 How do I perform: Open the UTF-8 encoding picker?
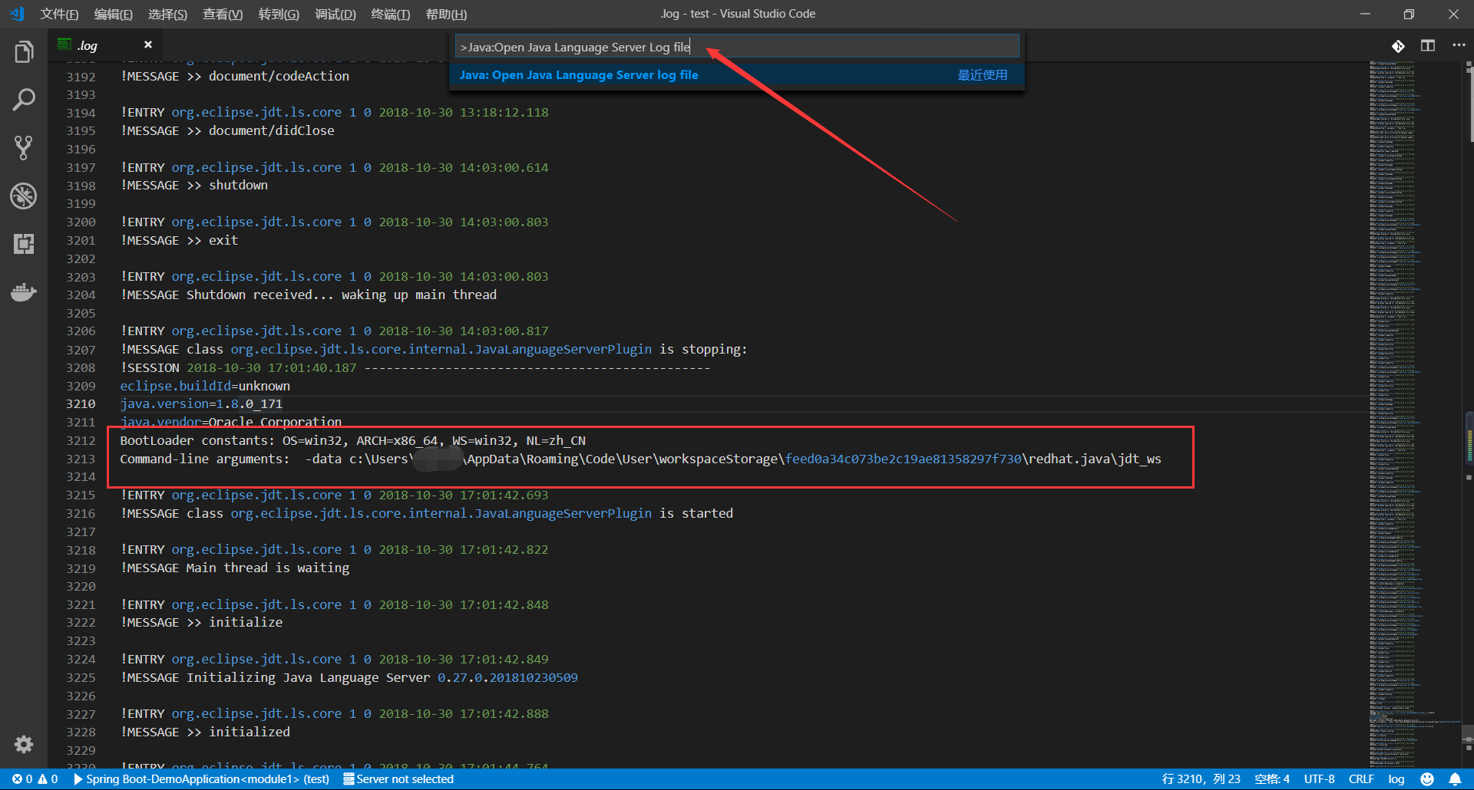click(x=1319, y=778)
